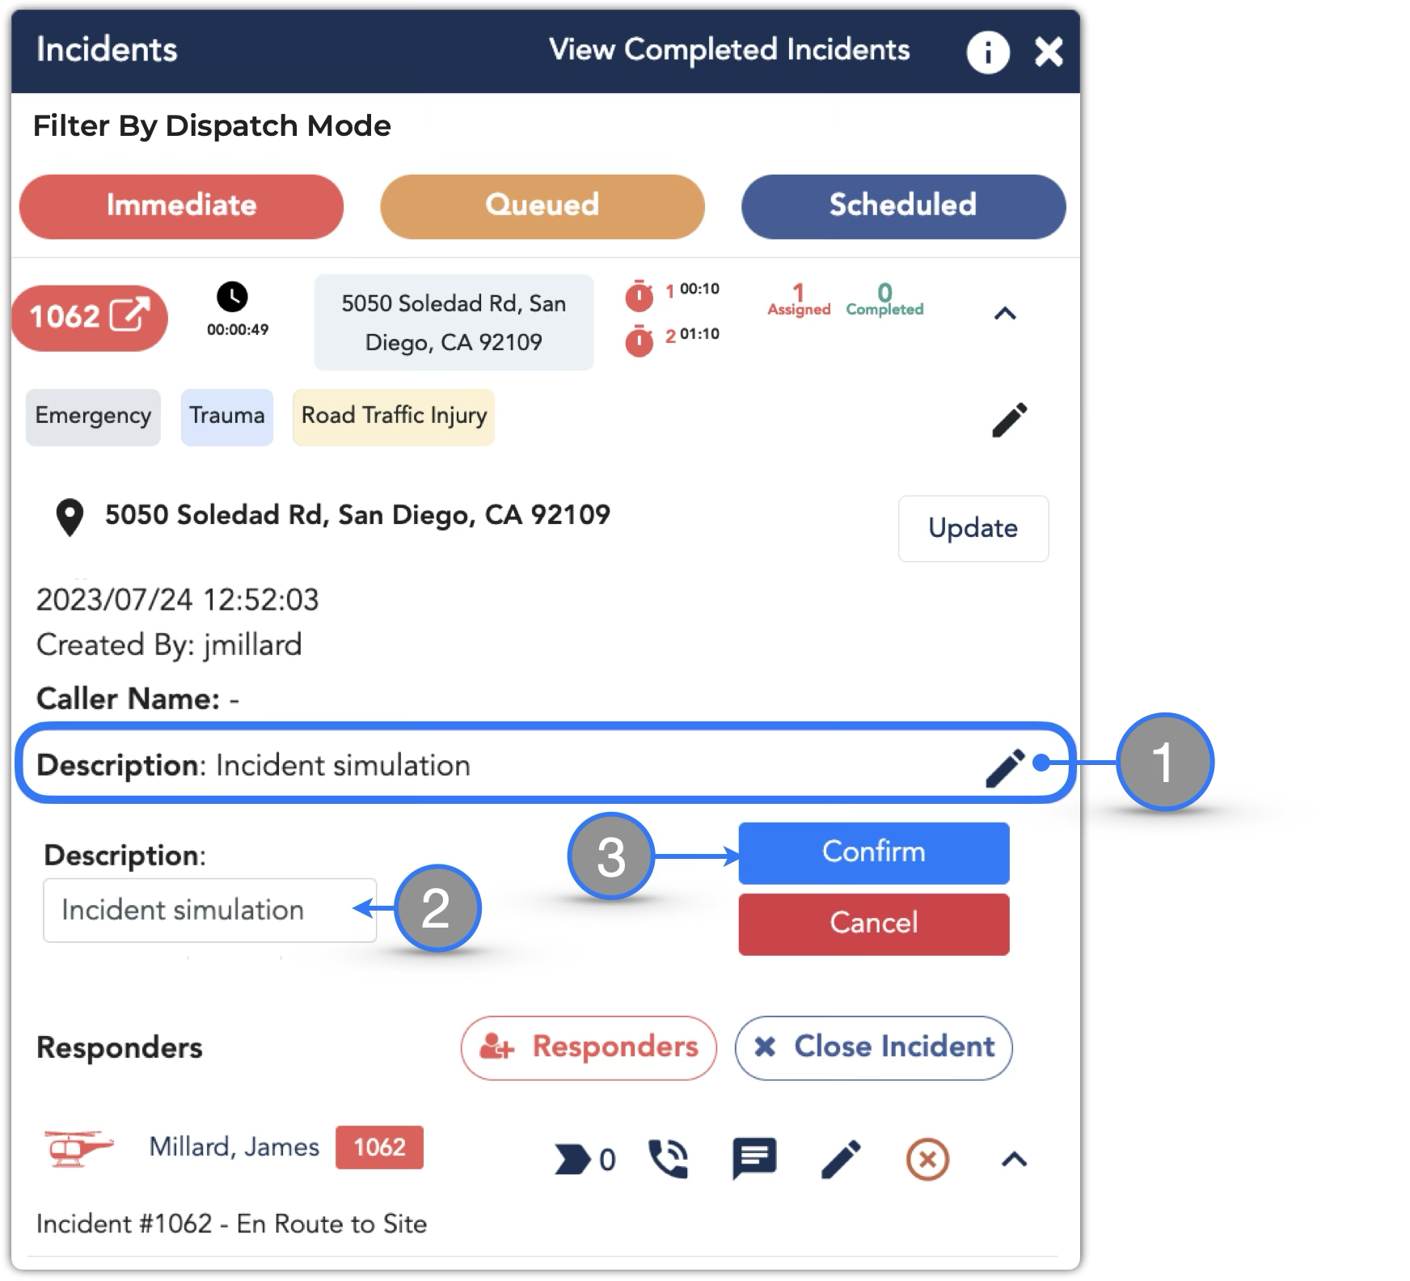This screenshot has width=1410, height=1281.
Task: Edit the incident description pencil icon
Action: (x=1005, y=767)
